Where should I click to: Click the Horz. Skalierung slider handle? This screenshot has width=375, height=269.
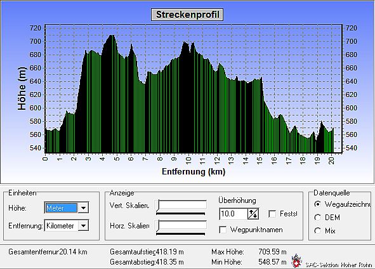click(157, 226)
